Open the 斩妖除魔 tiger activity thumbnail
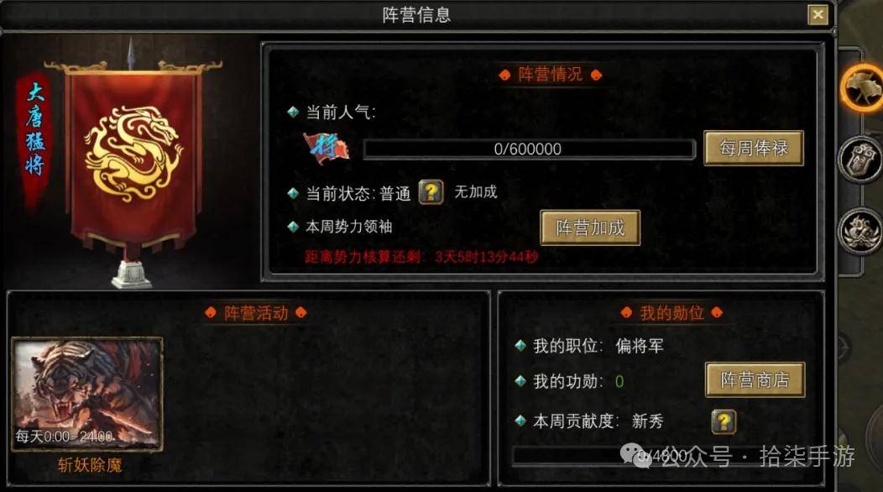883x492 pixels. click(x=87, y=394)
